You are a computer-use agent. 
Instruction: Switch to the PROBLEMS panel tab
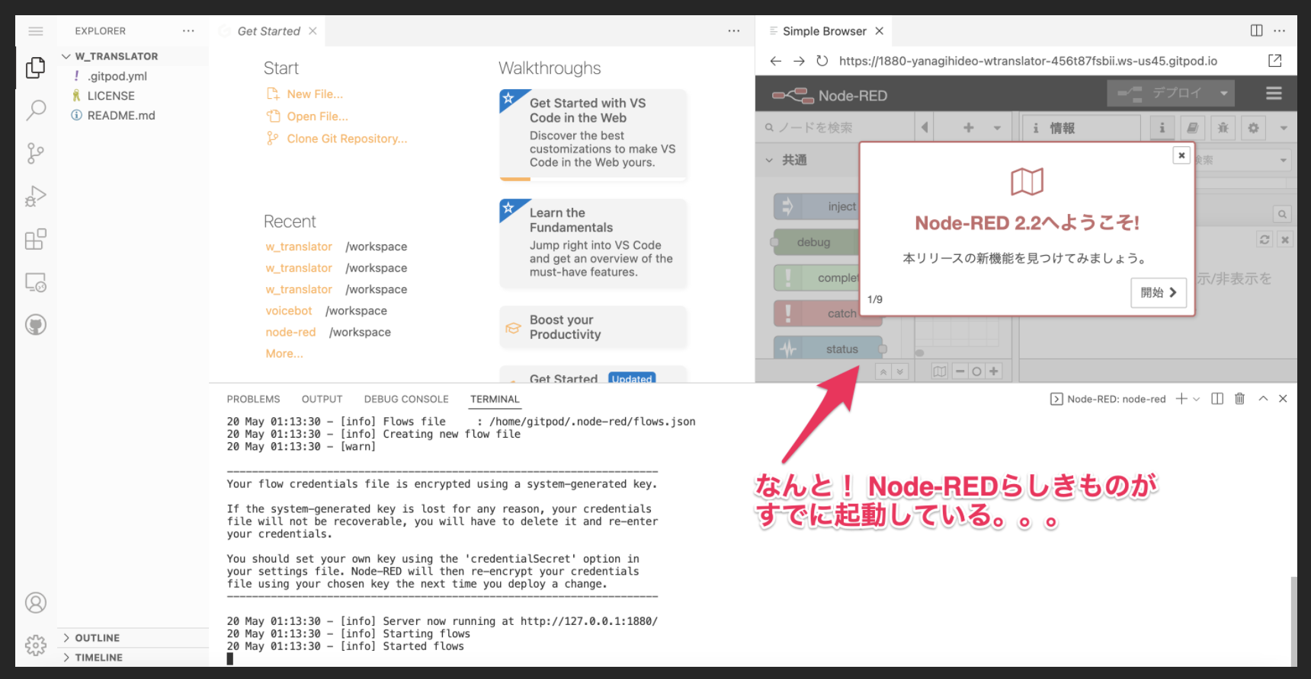pyautogui.click(x=253, y=399)
